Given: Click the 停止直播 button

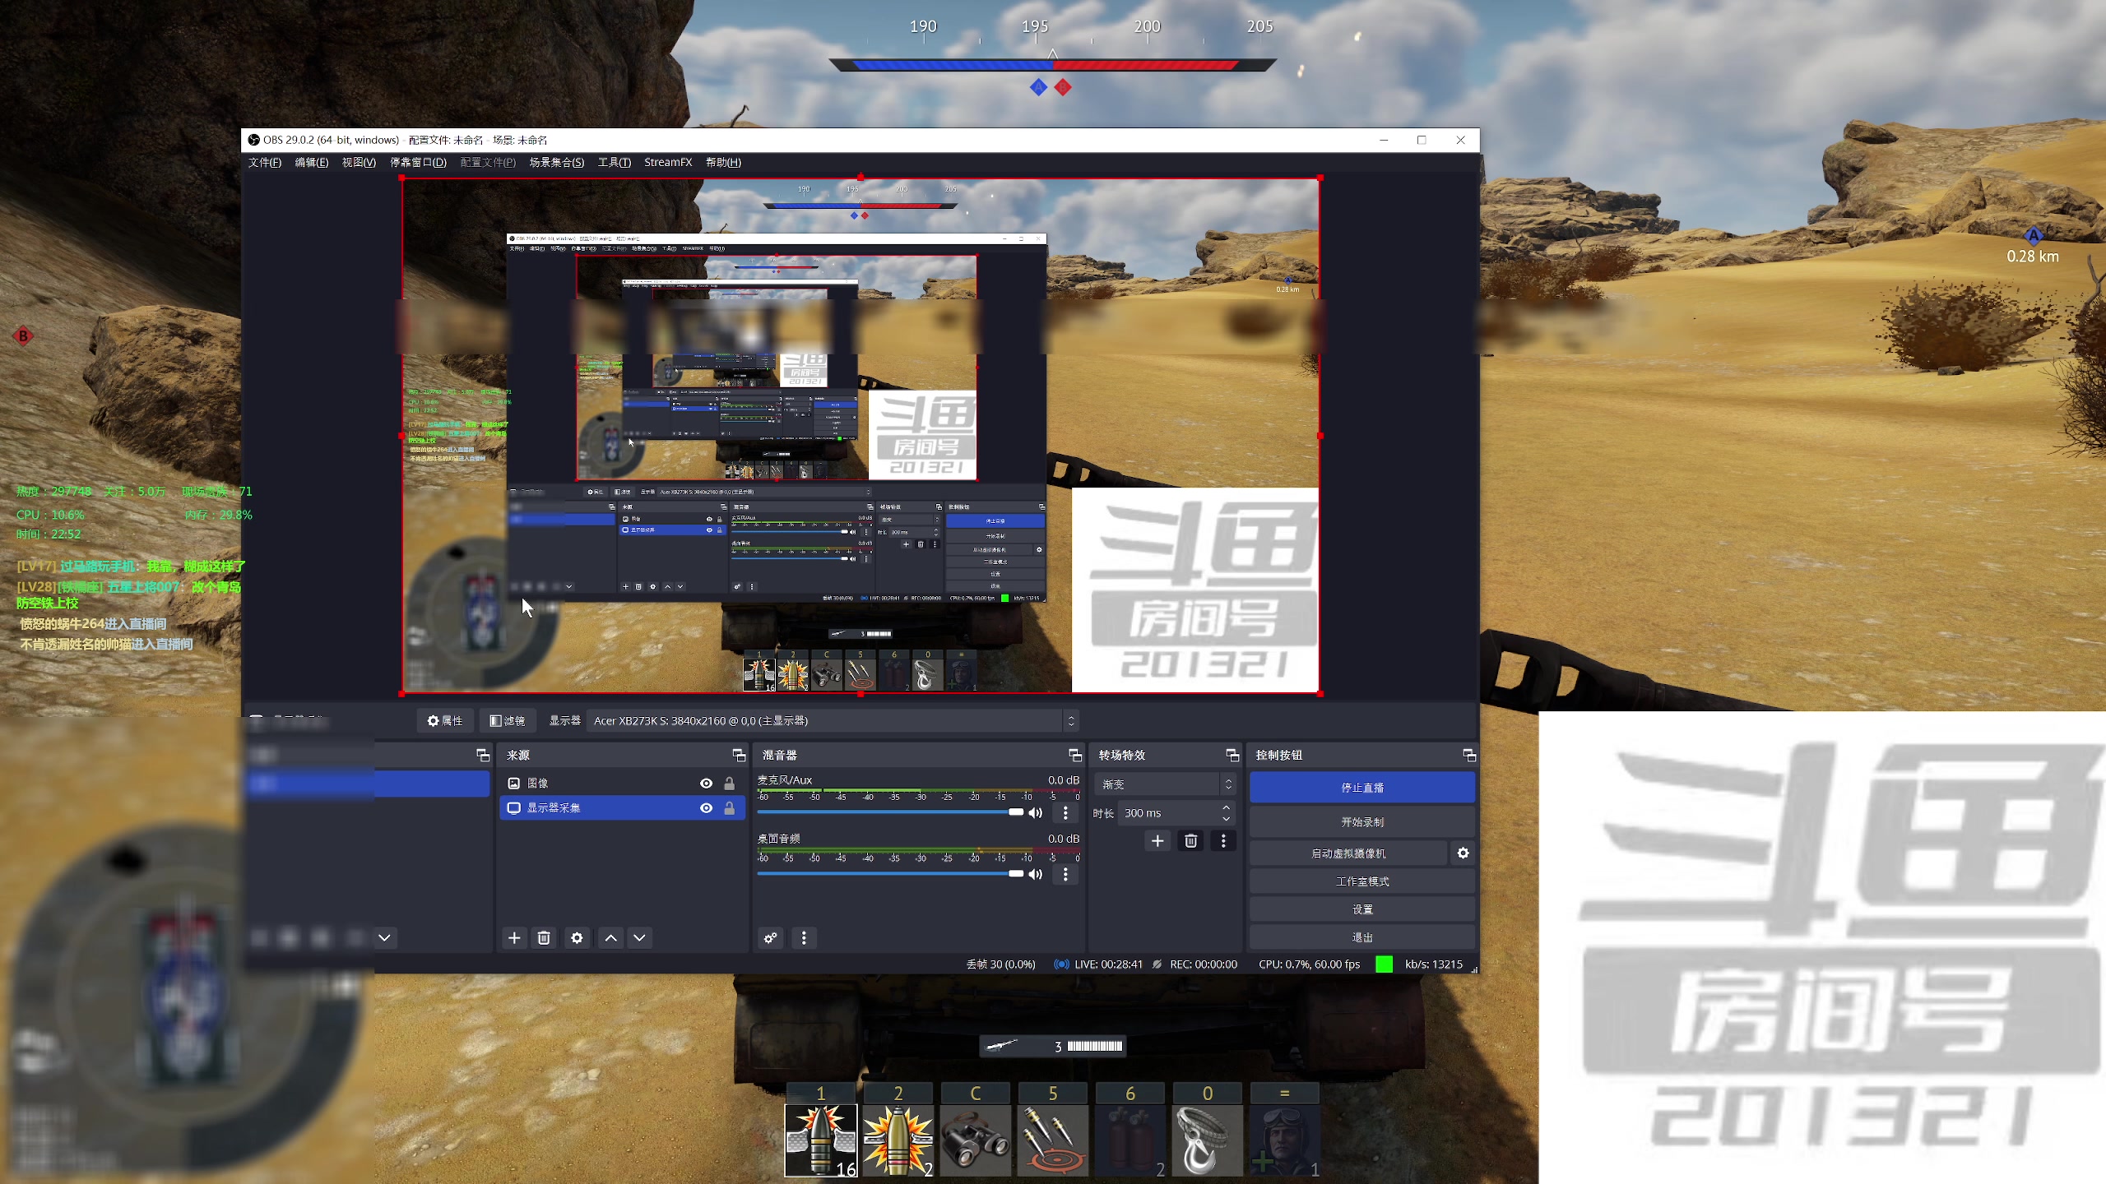Looking at the screenshot, I should [1361, 788].
